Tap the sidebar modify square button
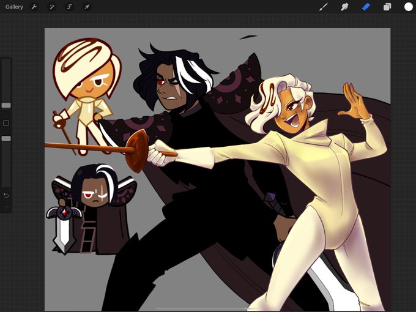416x312 pixels. (x=6, y=123)
